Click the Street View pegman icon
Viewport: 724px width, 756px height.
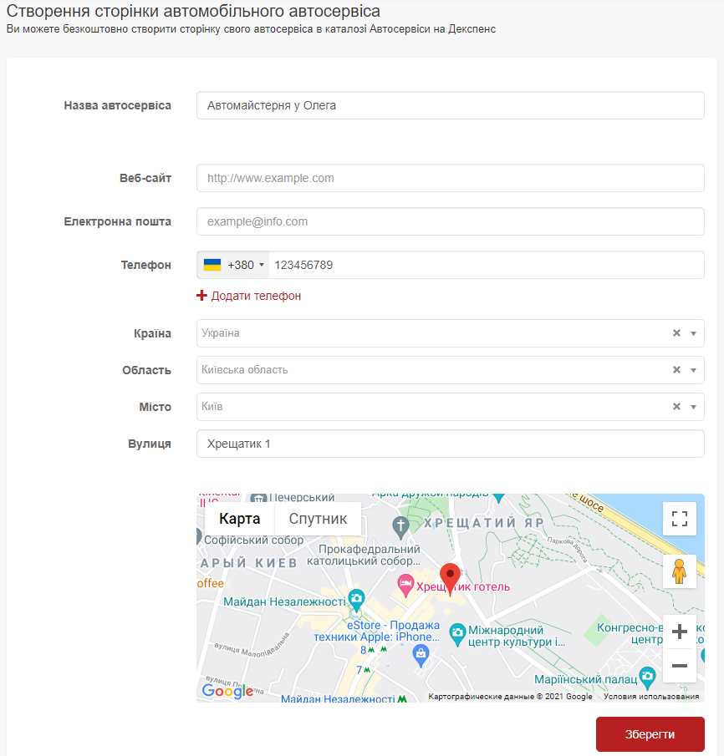tap(679, 572)
